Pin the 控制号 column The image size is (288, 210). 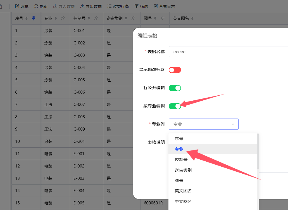(x=96, y=18)
